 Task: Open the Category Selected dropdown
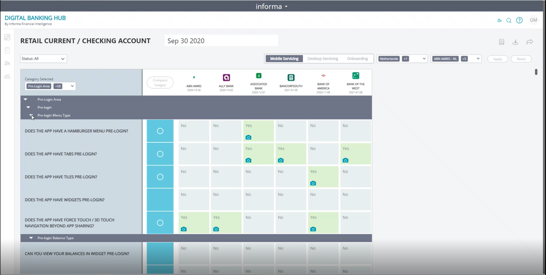coord(50,86)
